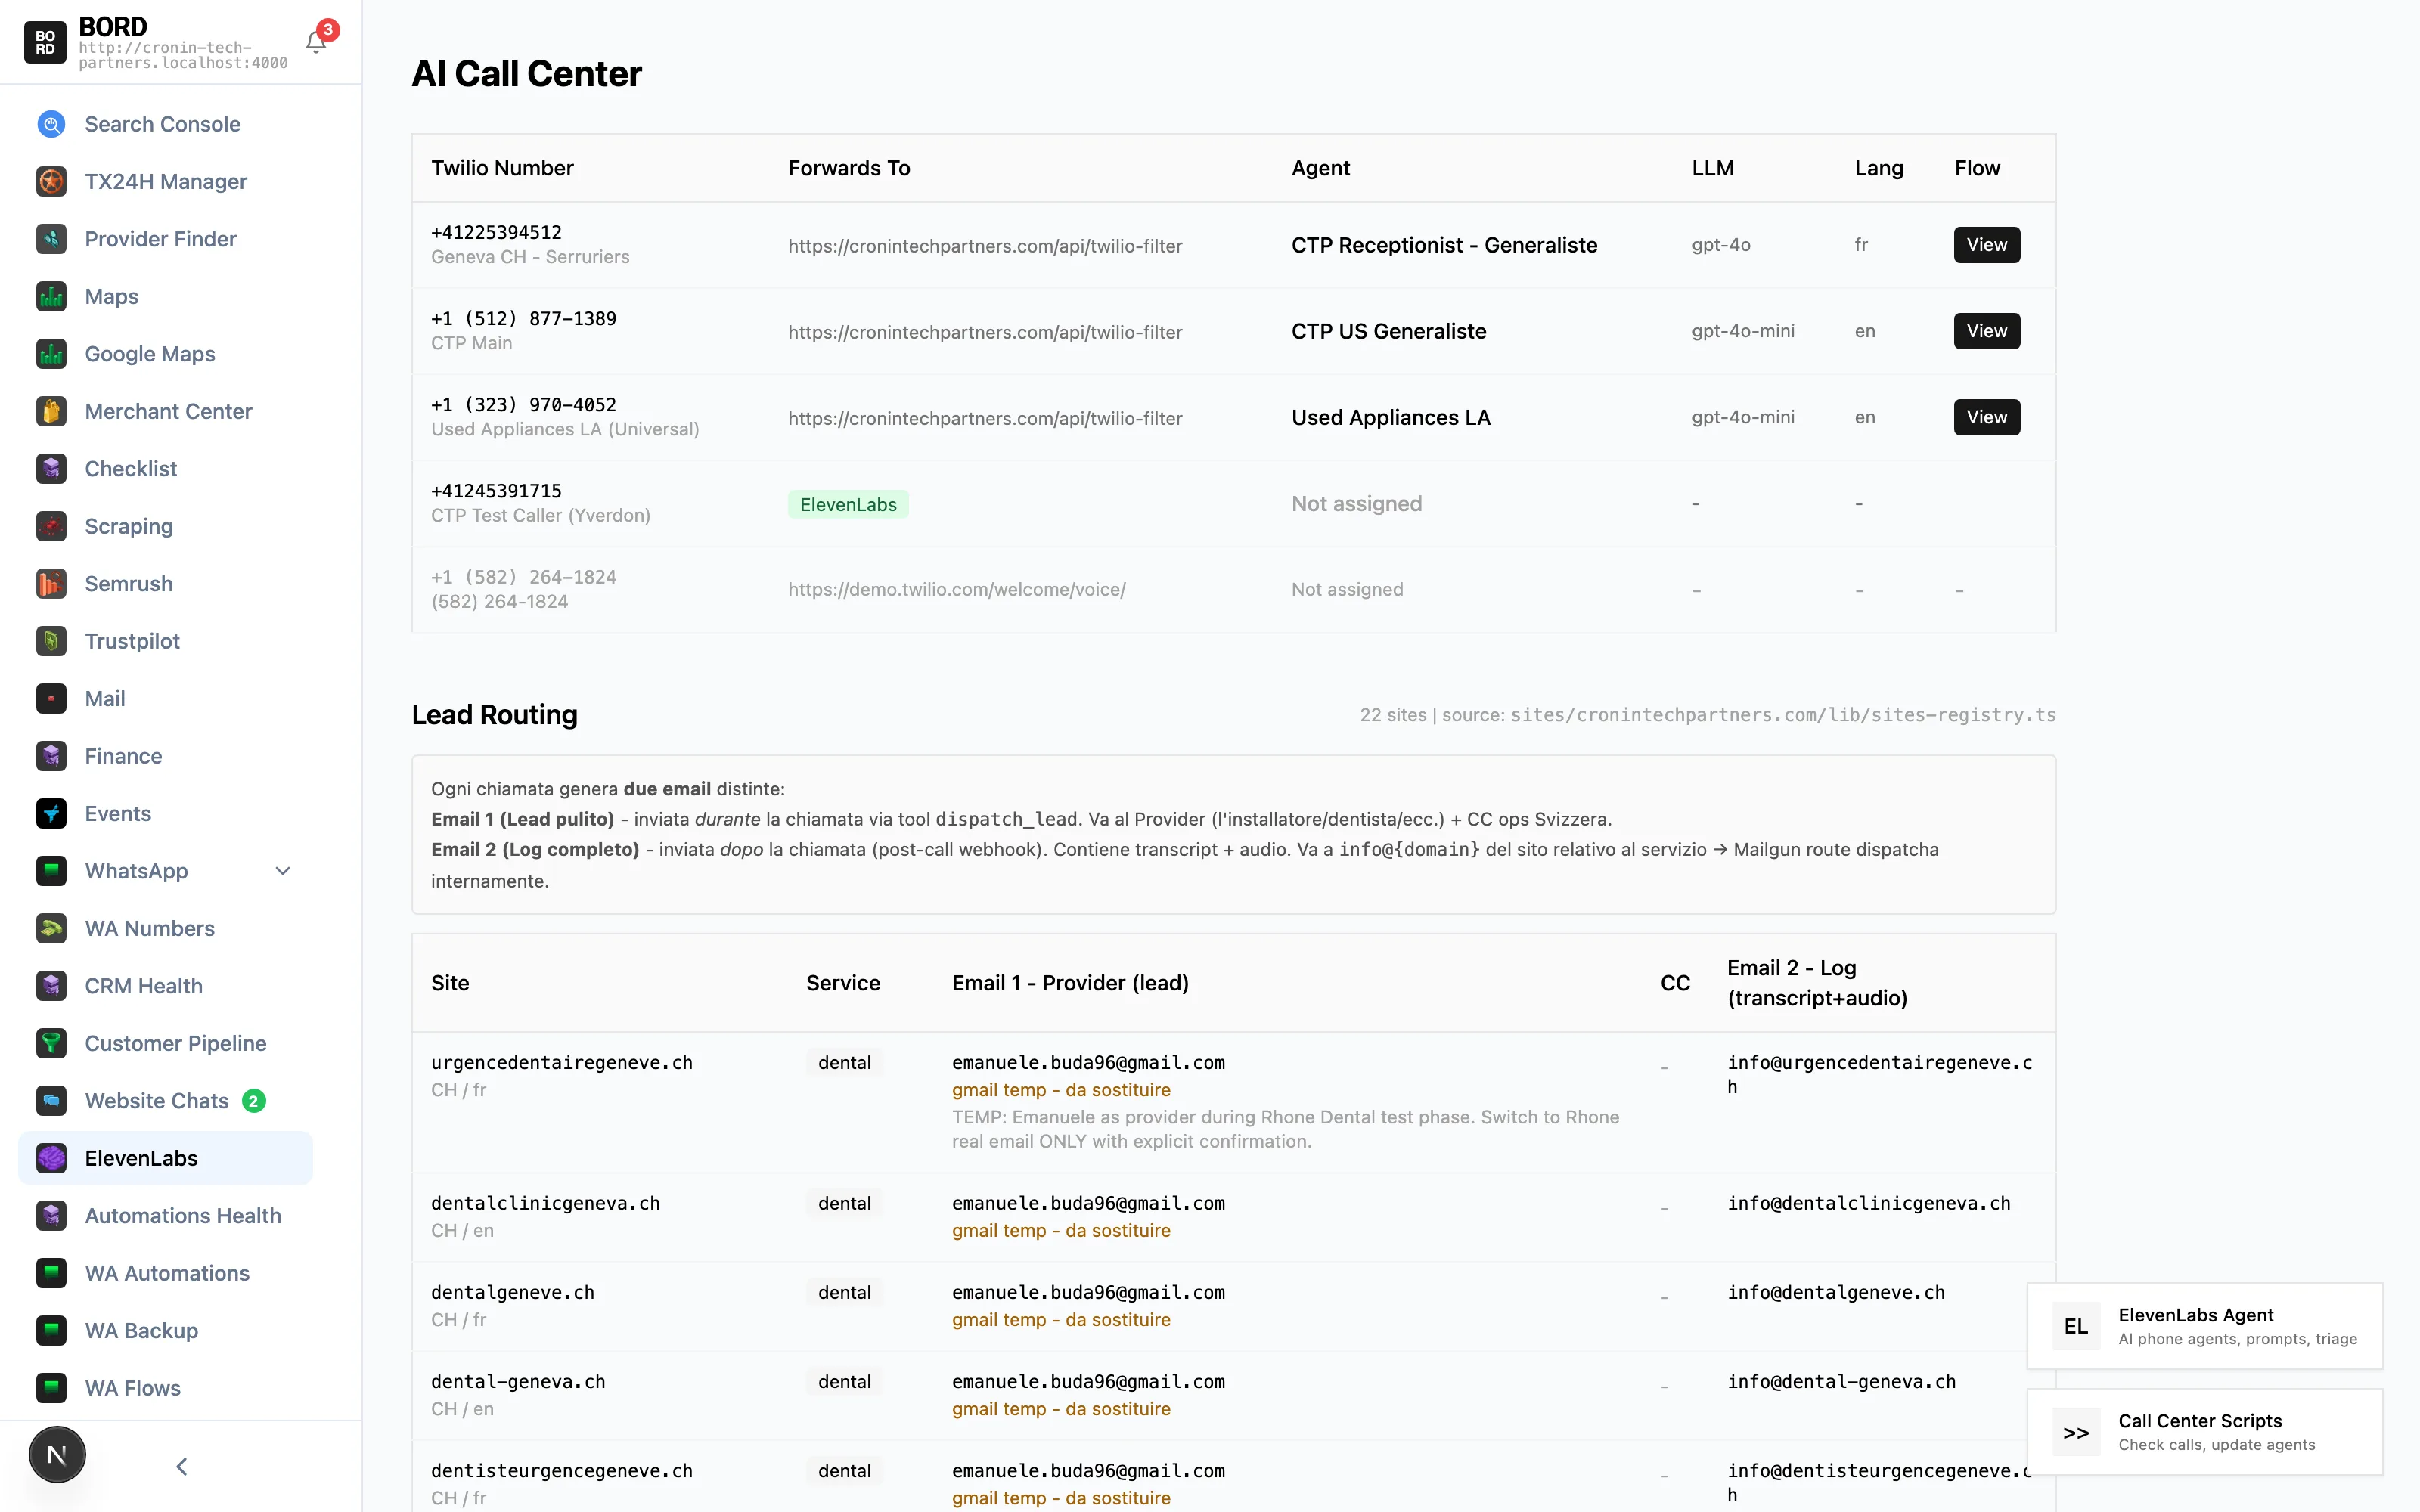The height and width of the screenshot is (1512, 2420).
Task: Click the user avatar N
Action: click(x=57, y=1455)
